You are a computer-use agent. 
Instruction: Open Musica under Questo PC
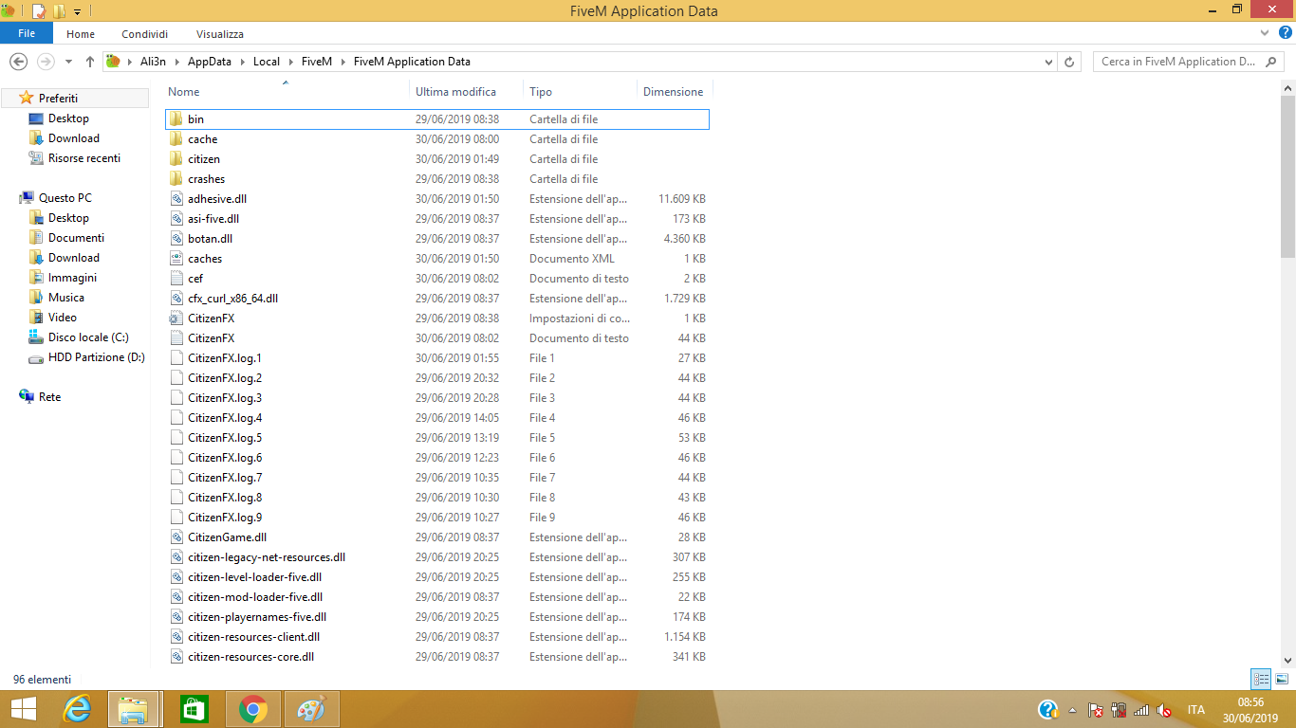coord(66,298)
